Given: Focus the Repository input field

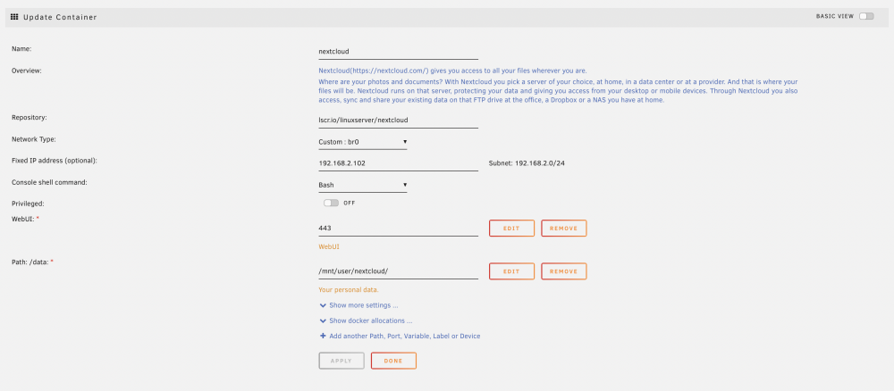Looking at the screenshot, I should tap(398, 121).
